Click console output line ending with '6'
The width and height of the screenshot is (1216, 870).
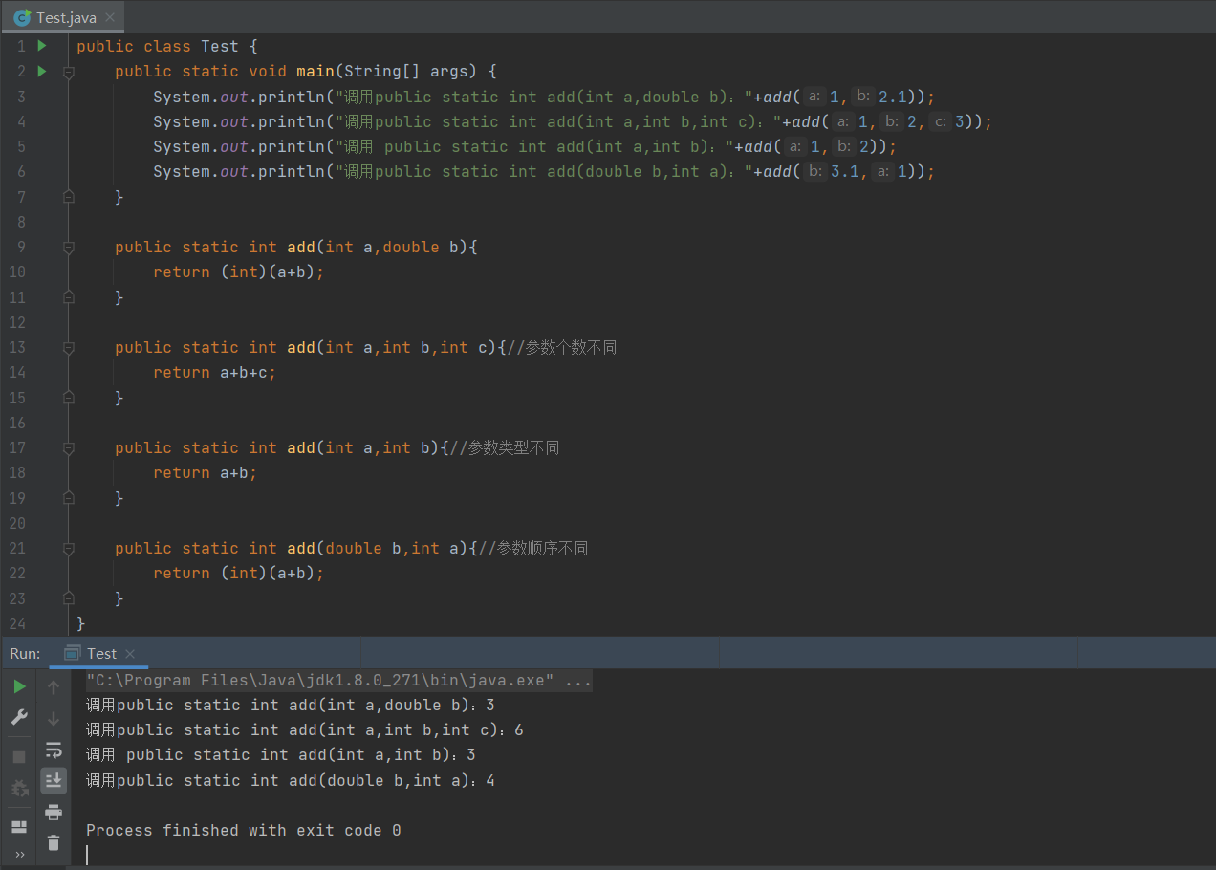click(x=304, y=730)
